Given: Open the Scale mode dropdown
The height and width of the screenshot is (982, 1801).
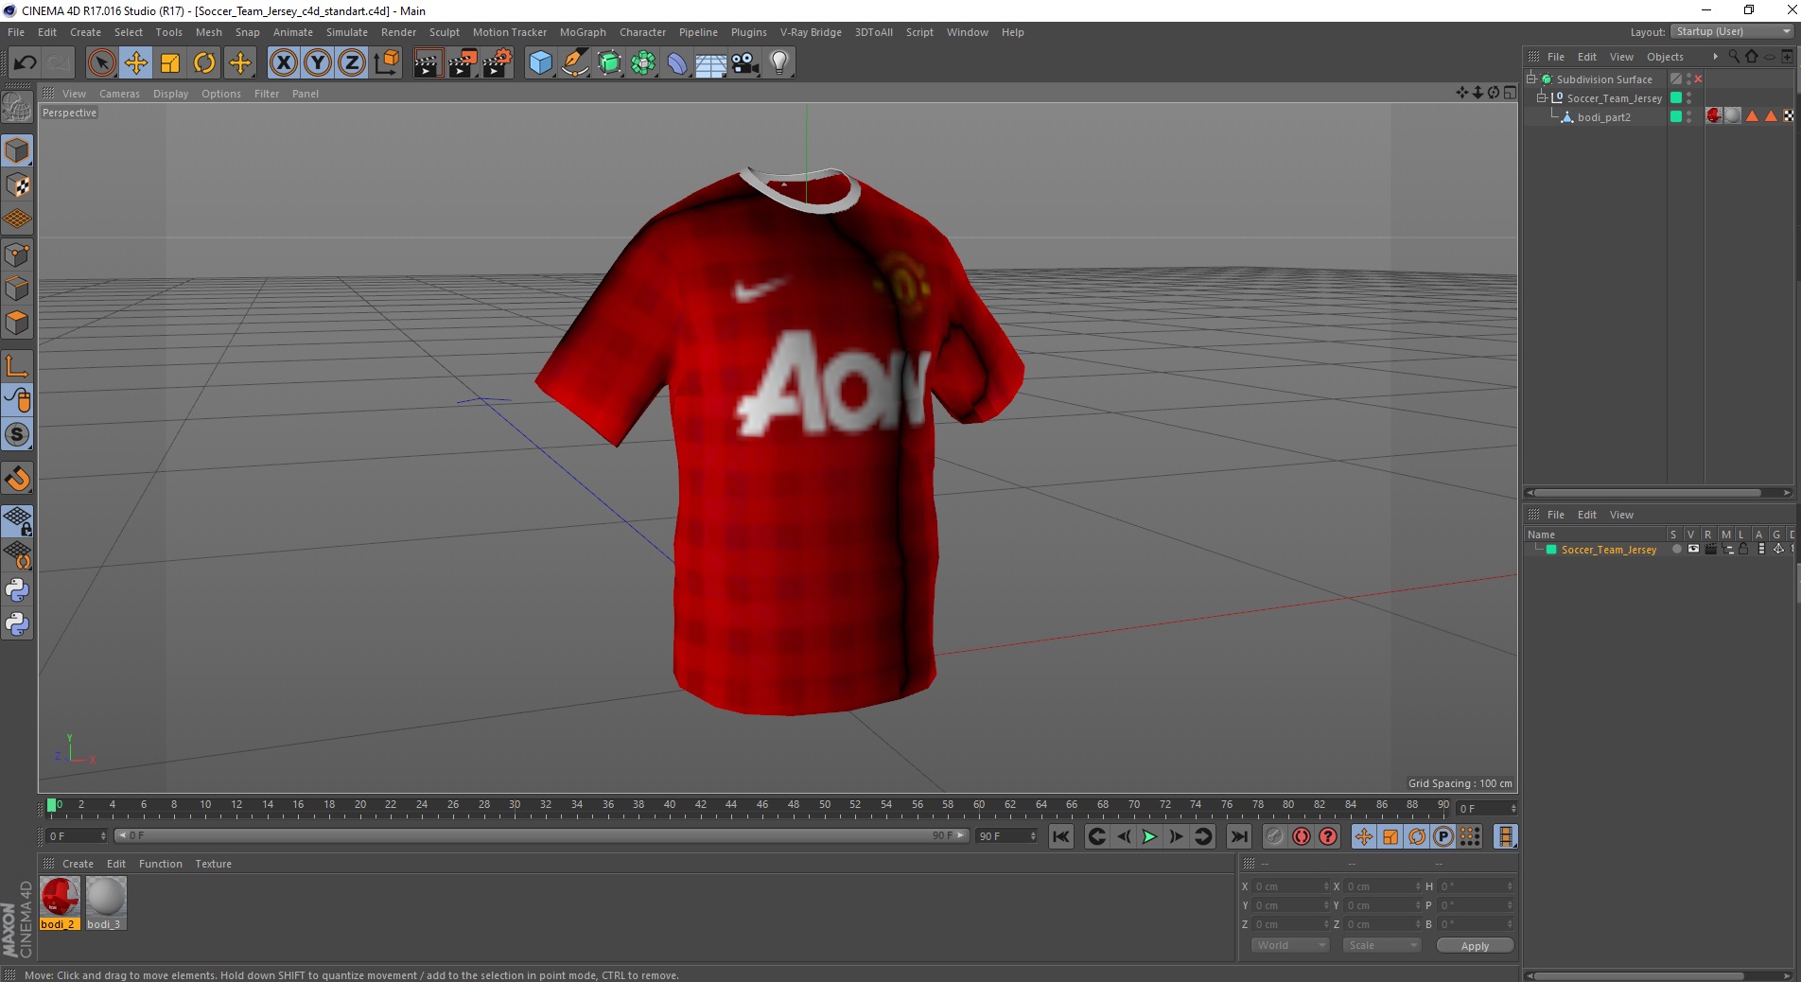Looking at the screenshot, I should [x=1382, y=945].
